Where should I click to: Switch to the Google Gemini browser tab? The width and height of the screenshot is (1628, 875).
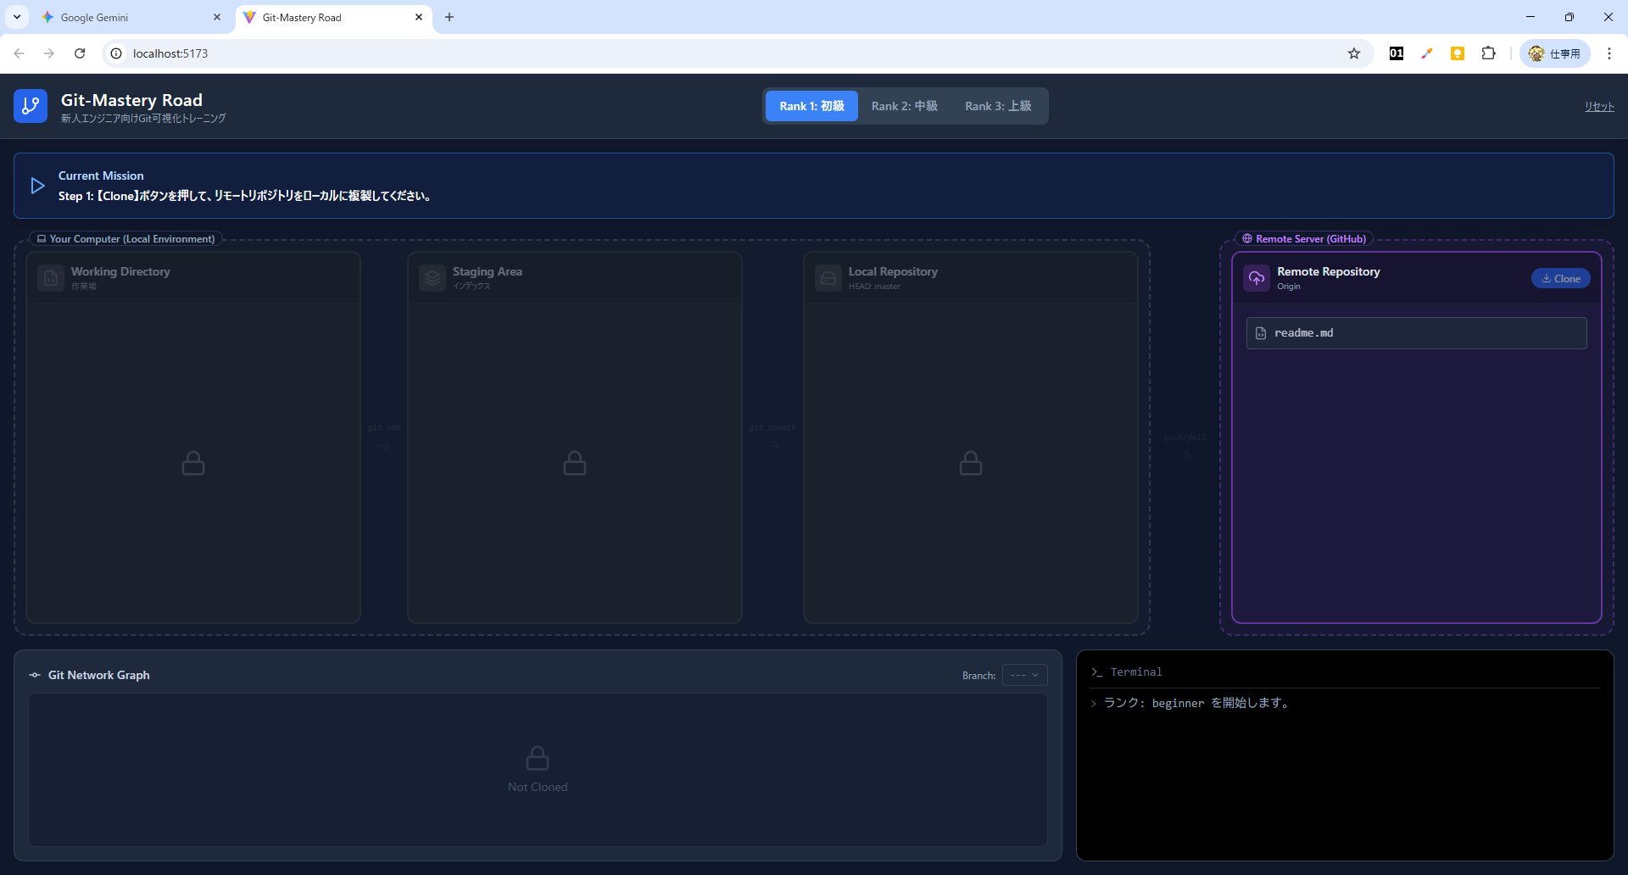click(127, 17)
